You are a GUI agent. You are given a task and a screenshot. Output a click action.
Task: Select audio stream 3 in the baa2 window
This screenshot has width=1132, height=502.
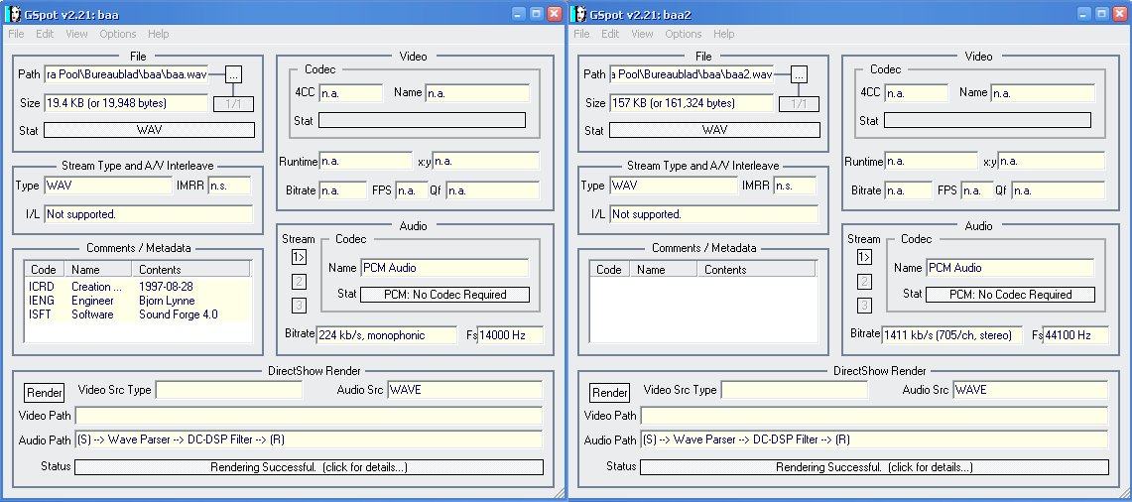coord(864,306)
